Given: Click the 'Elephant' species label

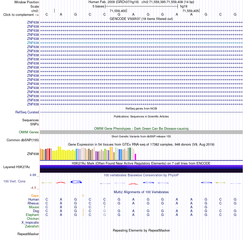Looking at the screenshot, I should pyautogui.click(x=32, y=215).
